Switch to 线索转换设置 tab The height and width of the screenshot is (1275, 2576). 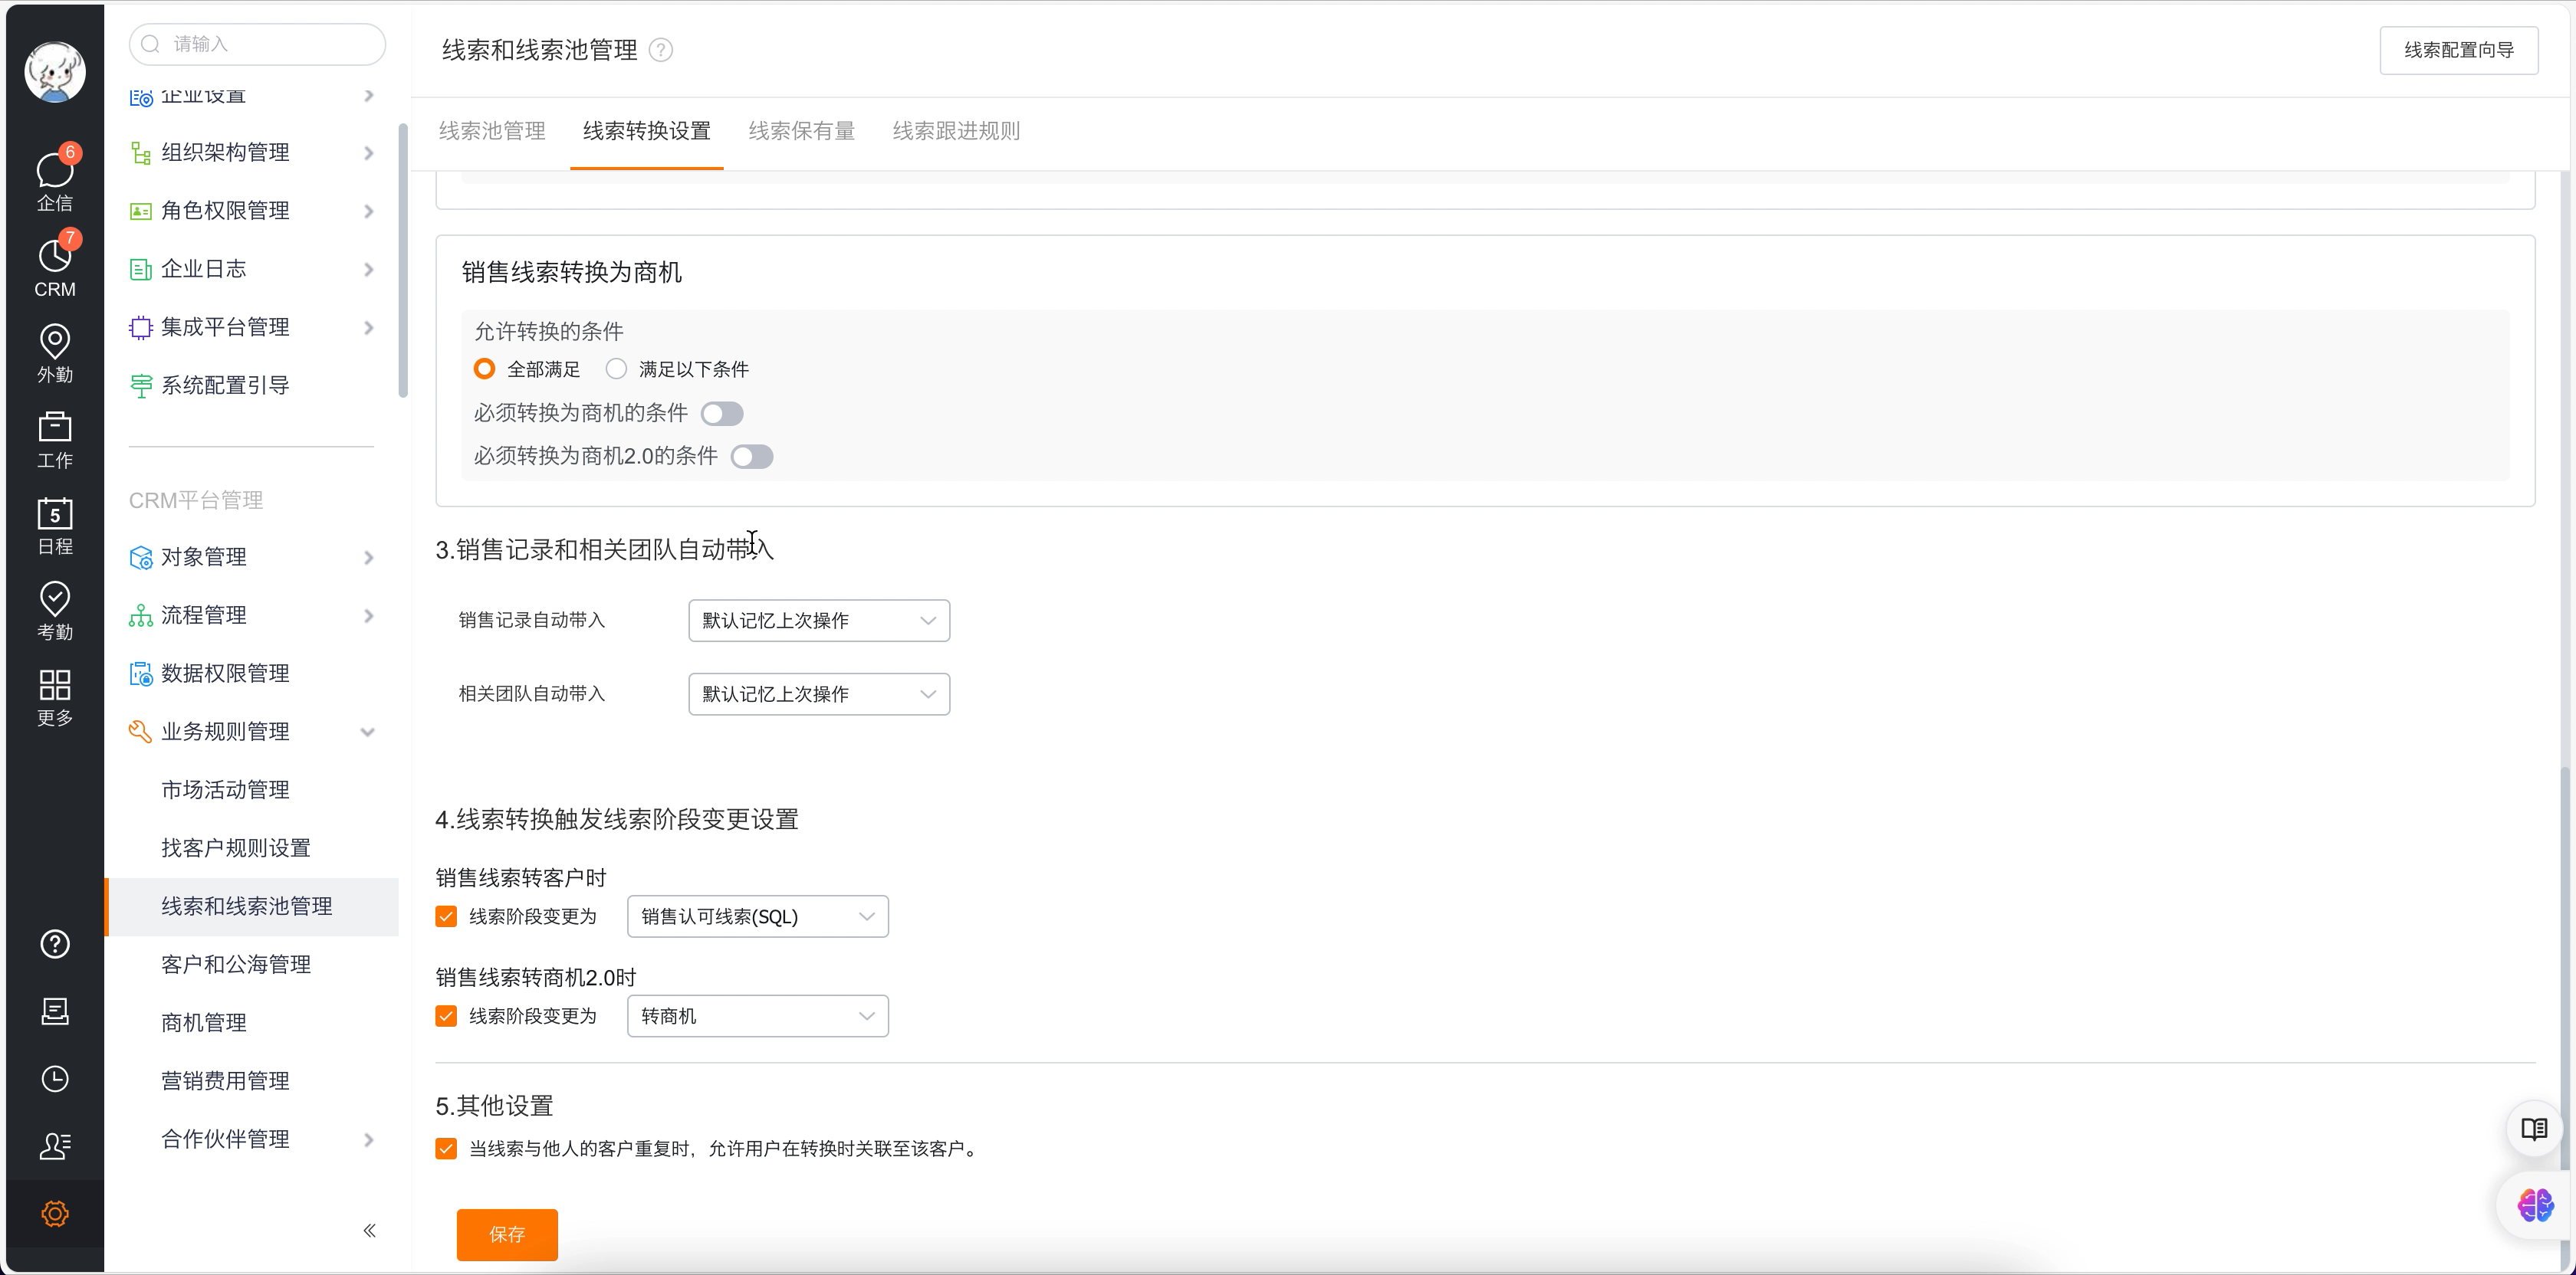coord(647,131)
